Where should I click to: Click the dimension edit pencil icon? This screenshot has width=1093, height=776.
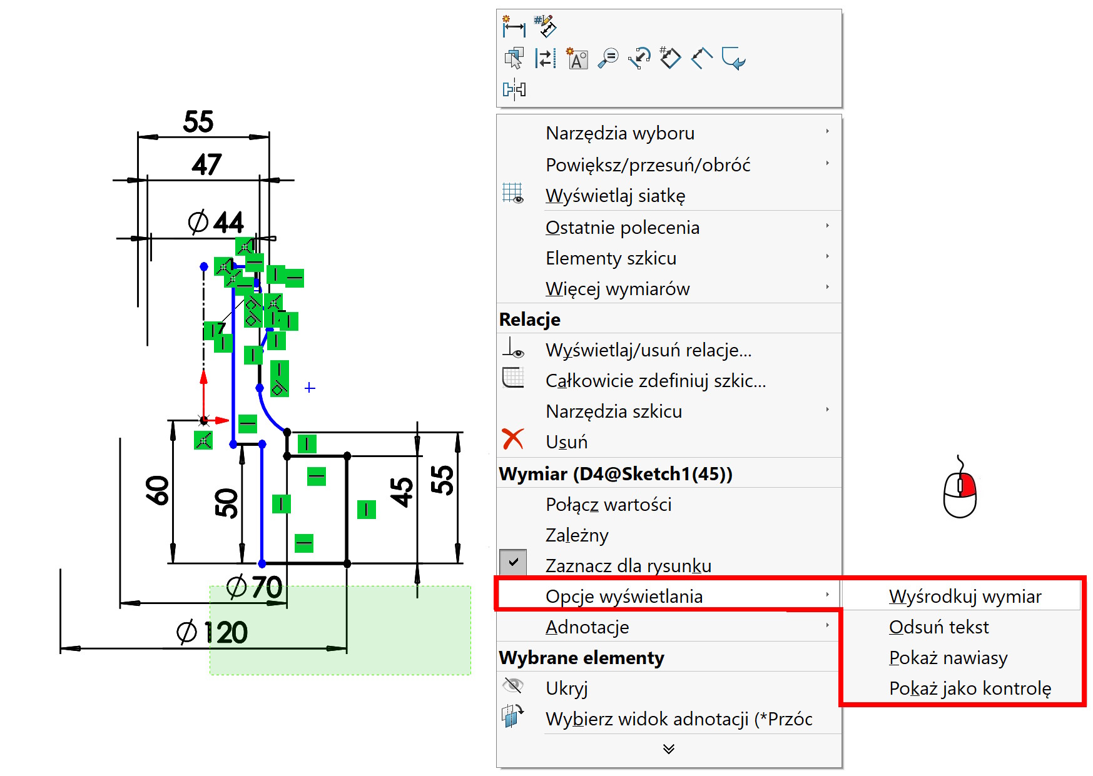pos(545,26)
